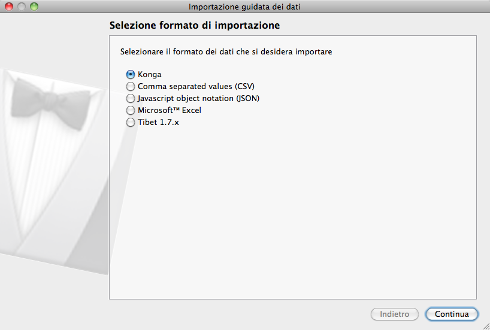
Task: Zoom the window with the green button
Action: (x=34, y=7)
